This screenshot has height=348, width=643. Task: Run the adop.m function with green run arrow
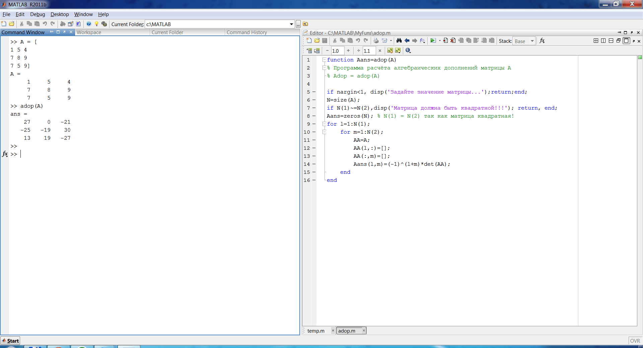(433, 40)
